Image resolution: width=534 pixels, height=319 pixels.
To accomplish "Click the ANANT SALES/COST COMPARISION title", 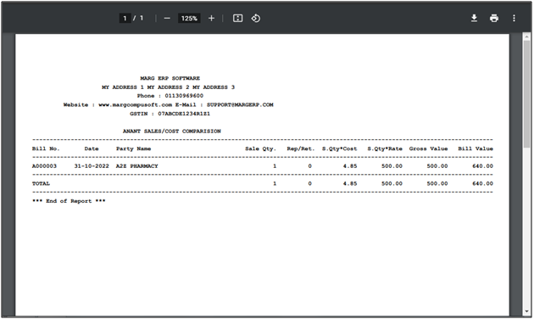I will click(171, 132).
